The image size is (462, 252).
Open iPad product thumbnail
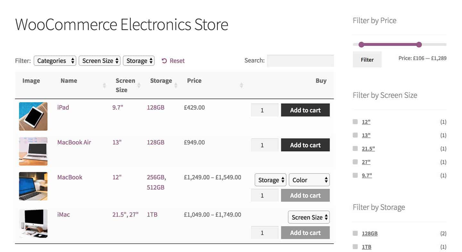point(33,116)
